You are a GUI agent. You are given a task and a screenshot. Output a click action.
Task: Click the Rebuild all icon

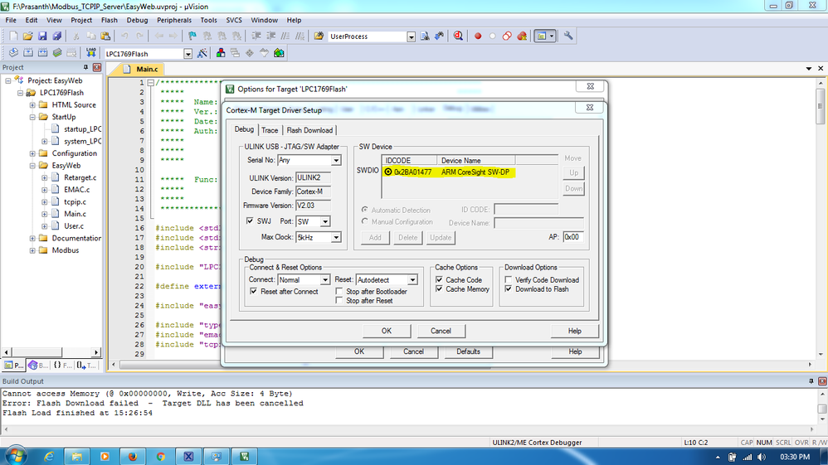coord(43,53)
